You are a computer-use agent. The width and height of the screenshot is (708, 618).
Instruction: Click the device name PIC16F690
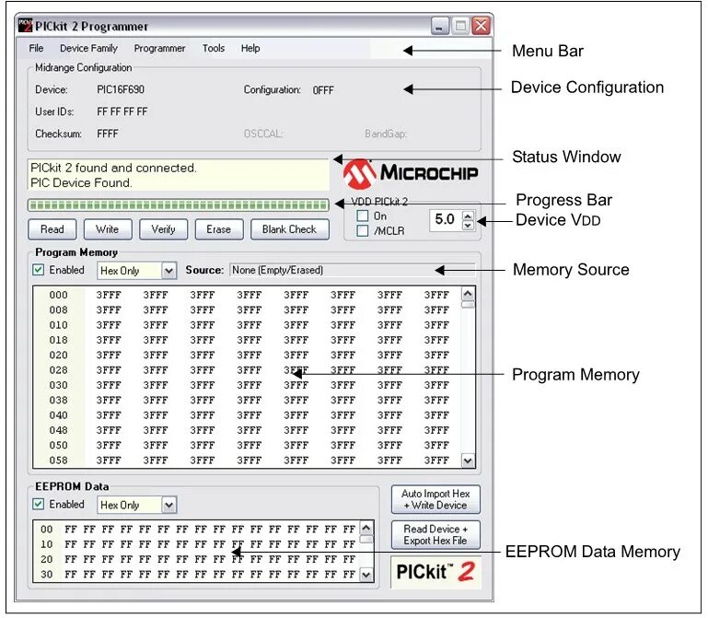121,89
